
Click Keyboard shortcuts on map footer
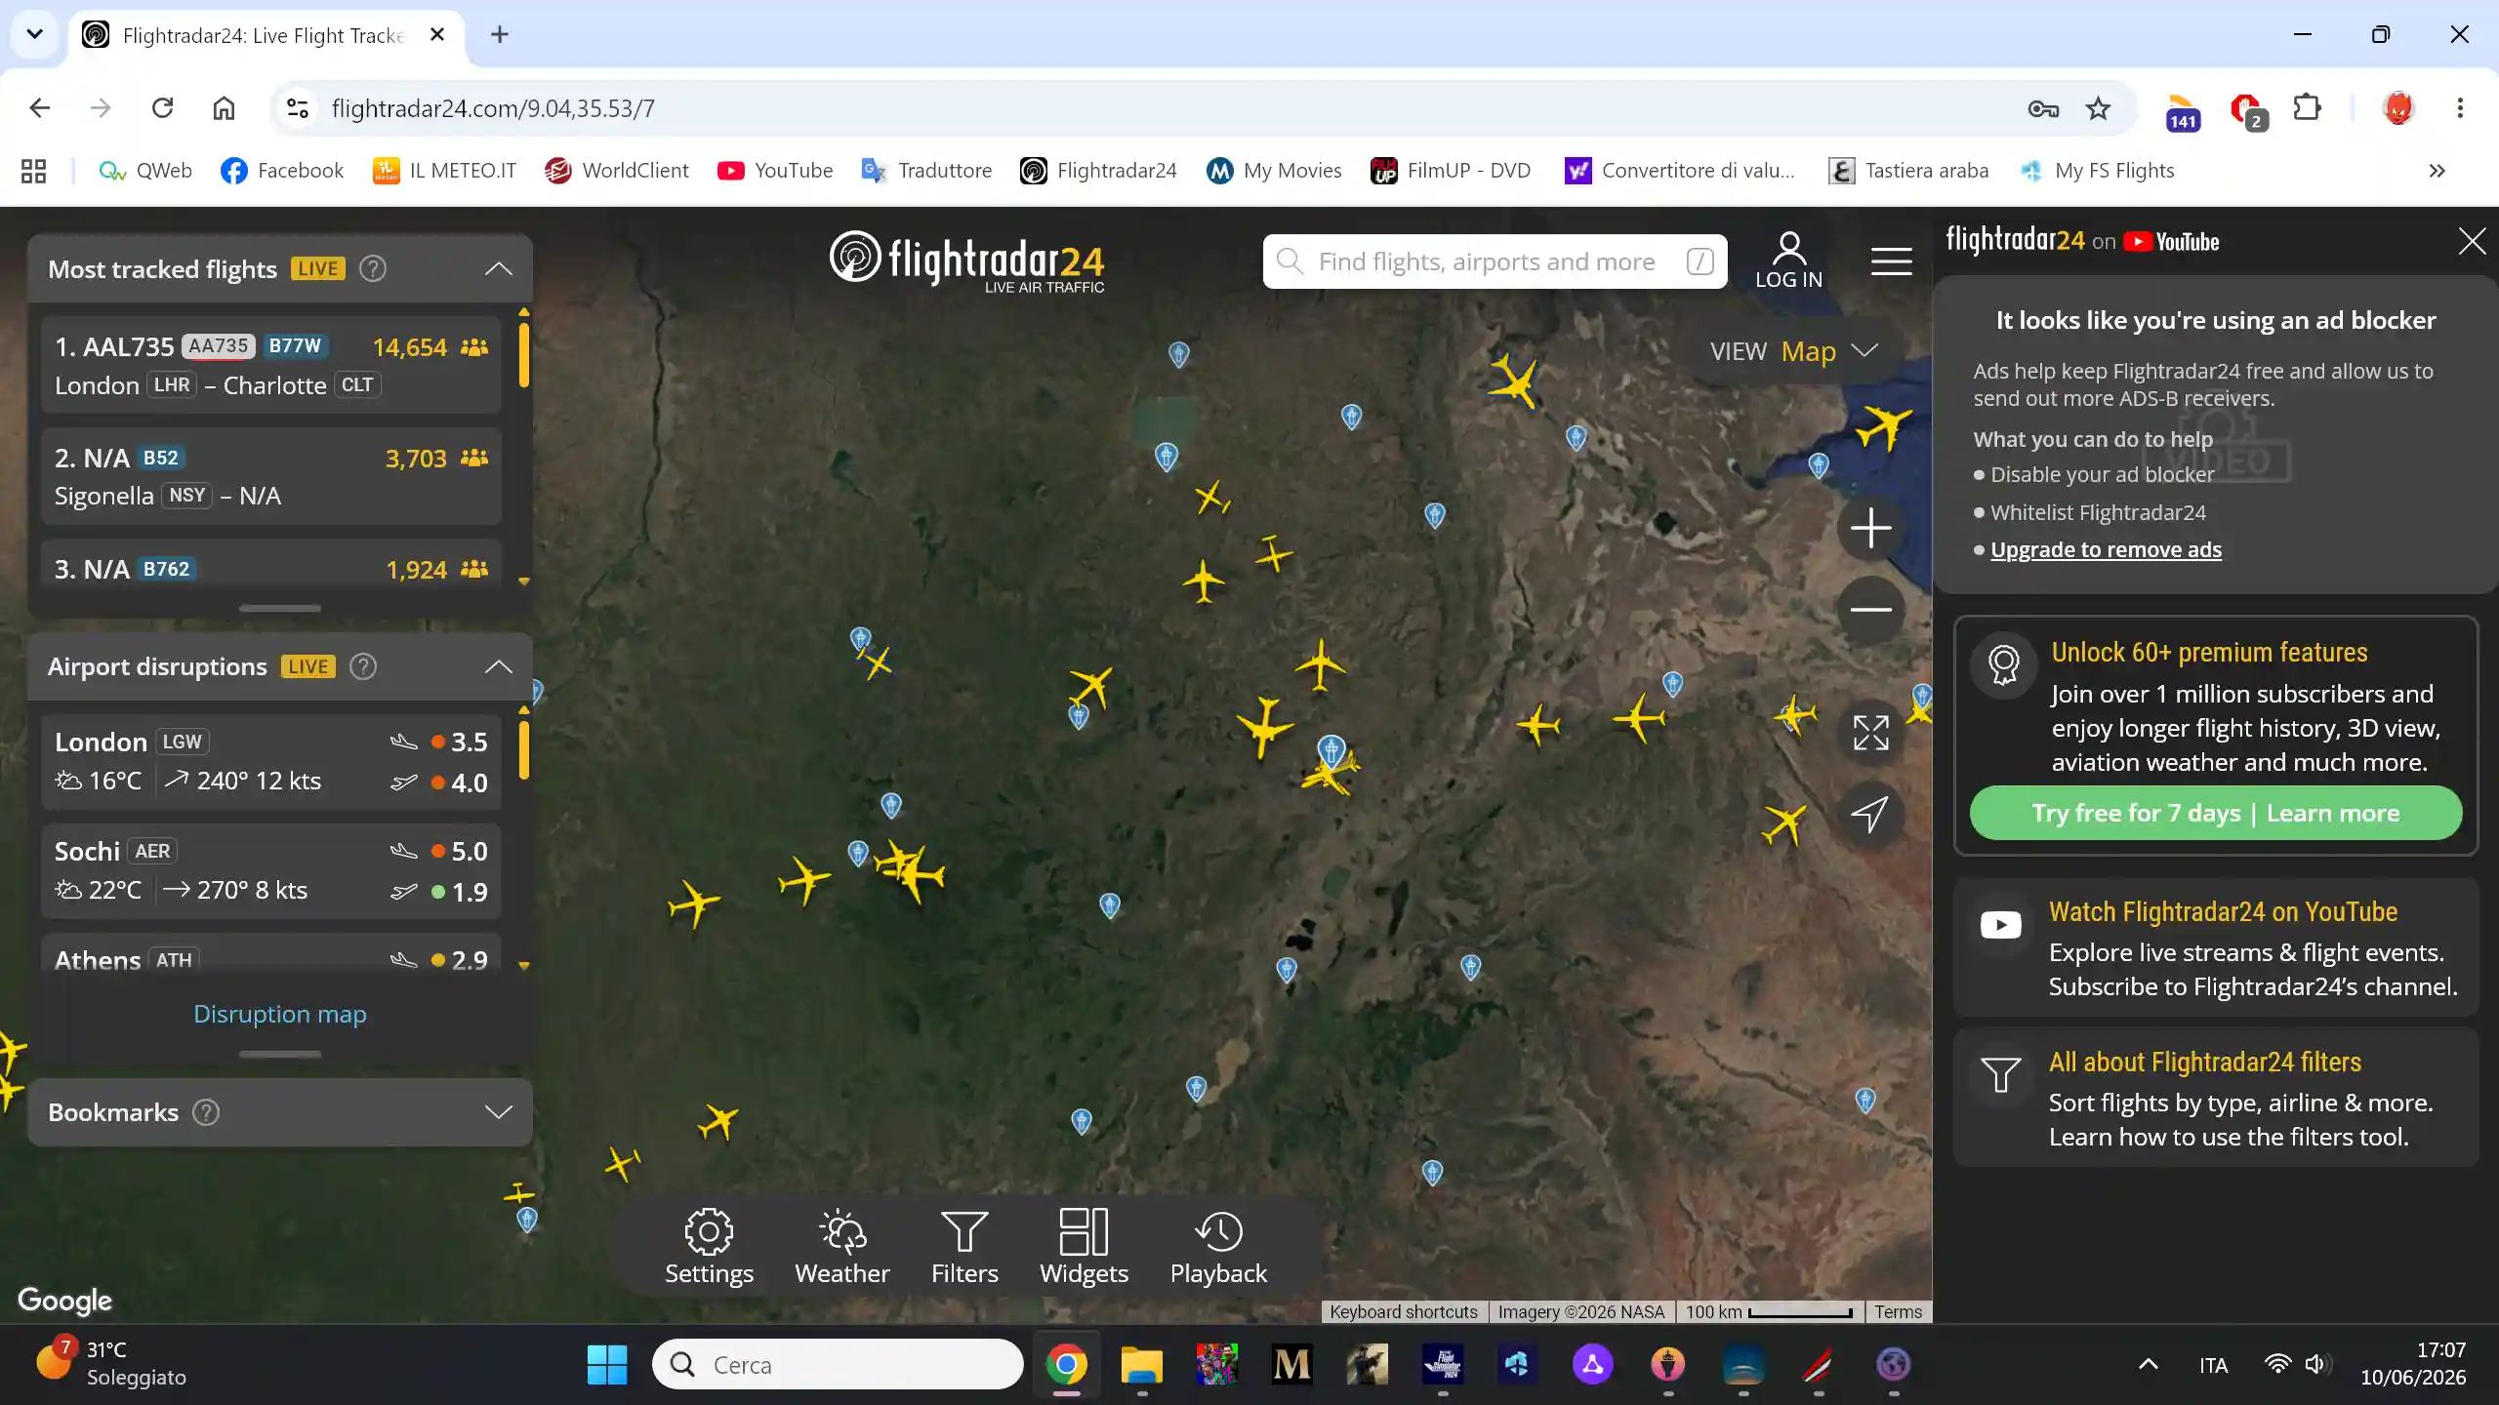(x=1403, y=1311)
